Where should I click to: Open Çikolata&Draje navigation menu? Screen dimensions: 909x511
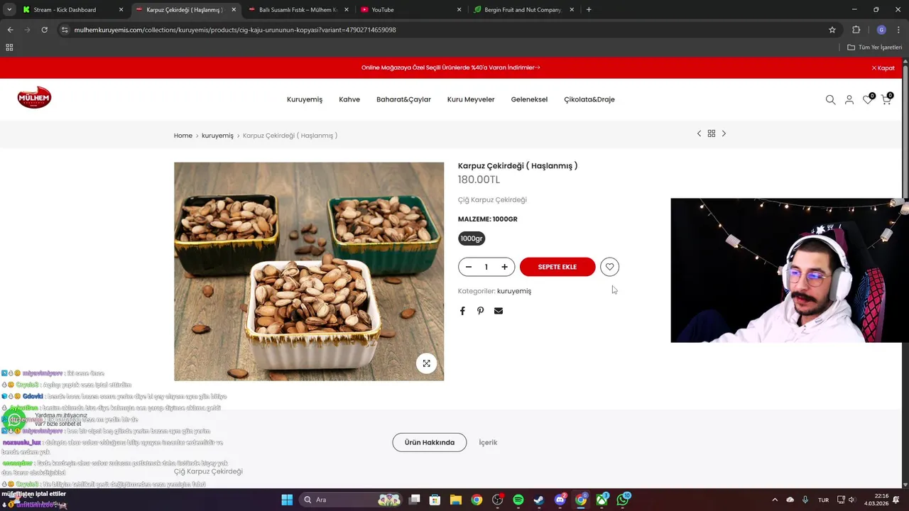(589, 99)
